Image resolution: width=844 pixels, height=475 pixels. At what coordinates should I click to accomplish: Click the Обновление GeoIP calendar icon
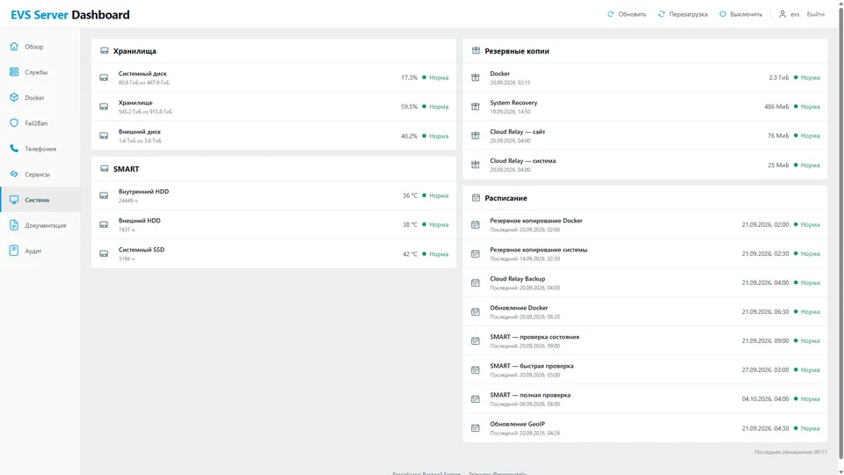point(476,428)
